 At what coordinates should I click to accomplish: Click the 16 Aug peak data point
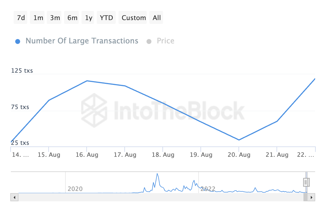click(87, 81)
